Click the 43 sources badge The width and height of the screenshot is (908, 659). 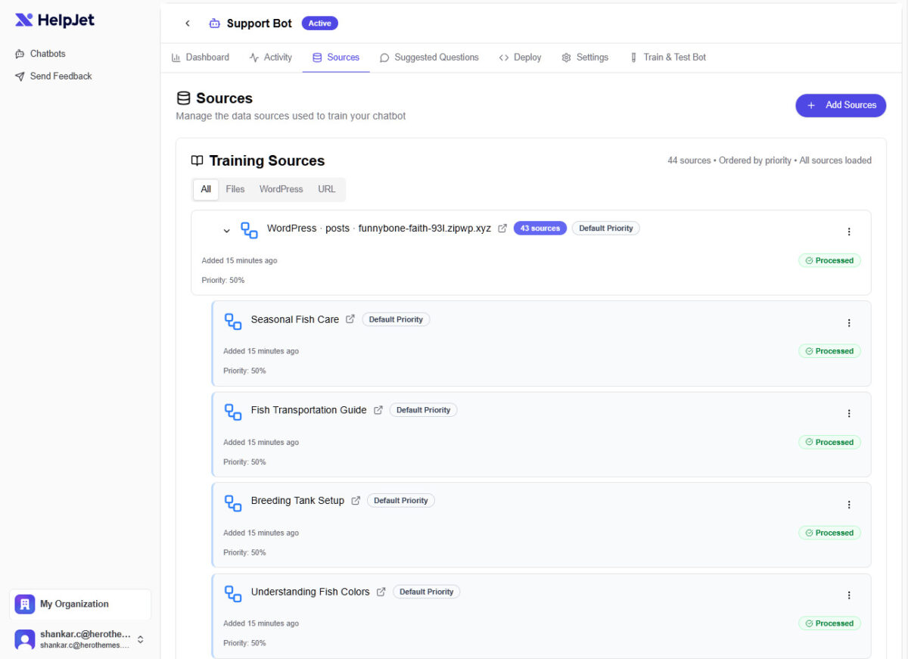(540, 228)
